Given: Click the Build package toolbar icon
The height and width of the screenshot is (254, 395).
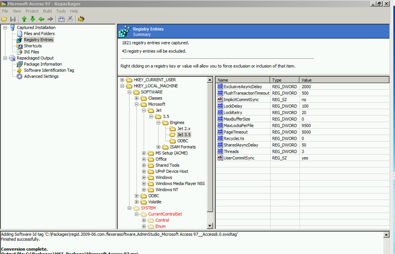Looking at the screenshot, I should [x=81, y=19].
